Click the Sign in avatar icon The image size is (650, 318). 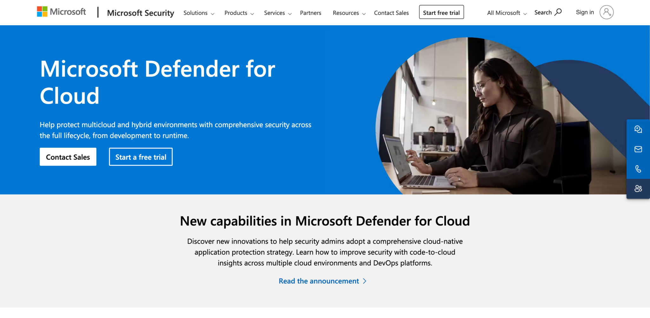(x=607, y=12)
